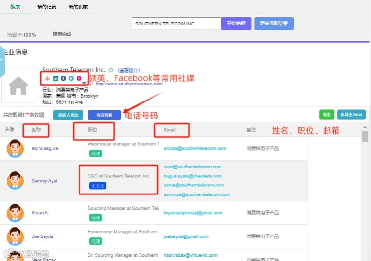Click the 仅导出Email button
The height and width of the screenshot is (261, 371).
pos(351,115)
